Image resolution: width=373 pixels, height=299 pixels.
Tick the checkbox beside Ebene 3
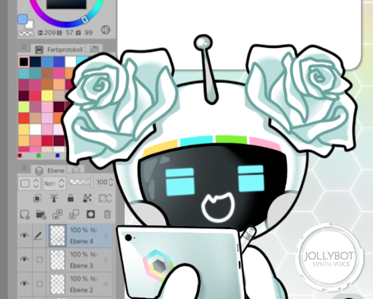click(40, 259)
